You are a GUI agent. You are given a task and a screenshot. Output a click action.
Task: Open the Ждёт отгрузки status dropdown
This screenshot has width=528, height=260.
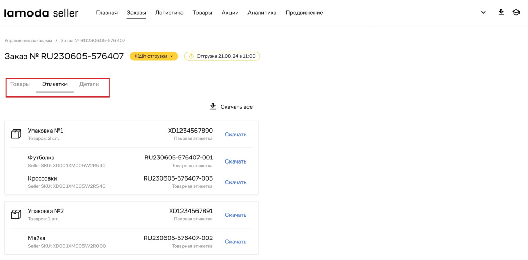pos(154,56)
